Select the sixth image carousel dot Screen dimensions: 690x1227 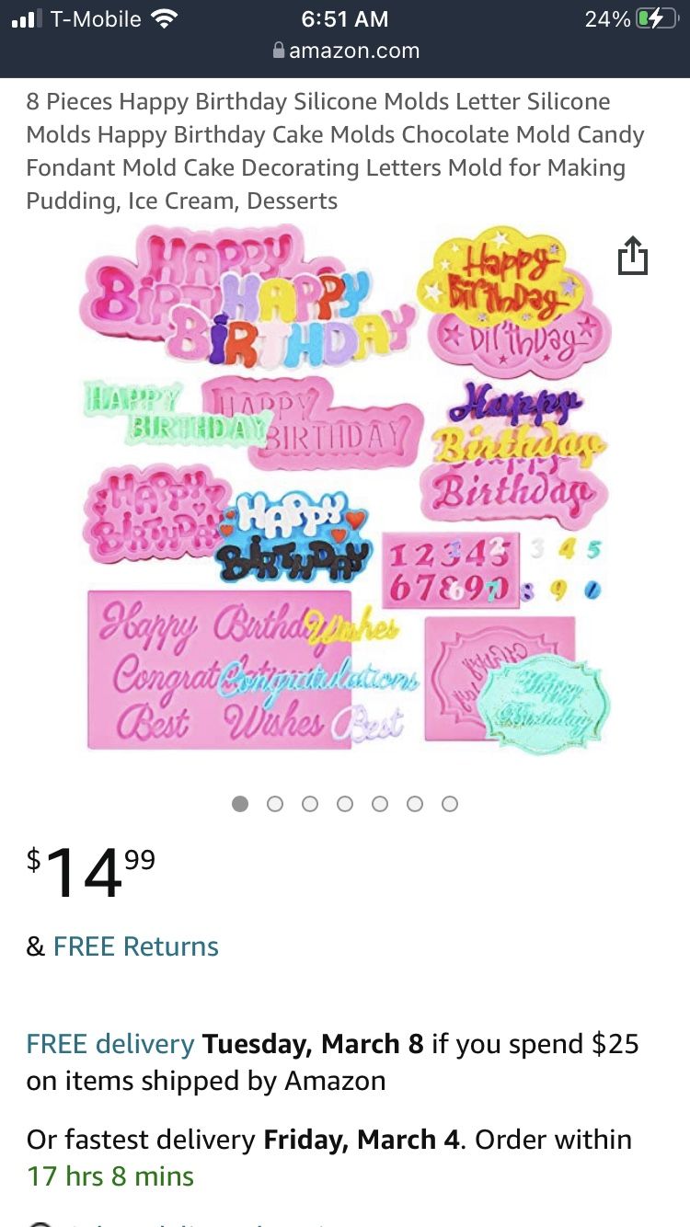click(x=415, y=804)
